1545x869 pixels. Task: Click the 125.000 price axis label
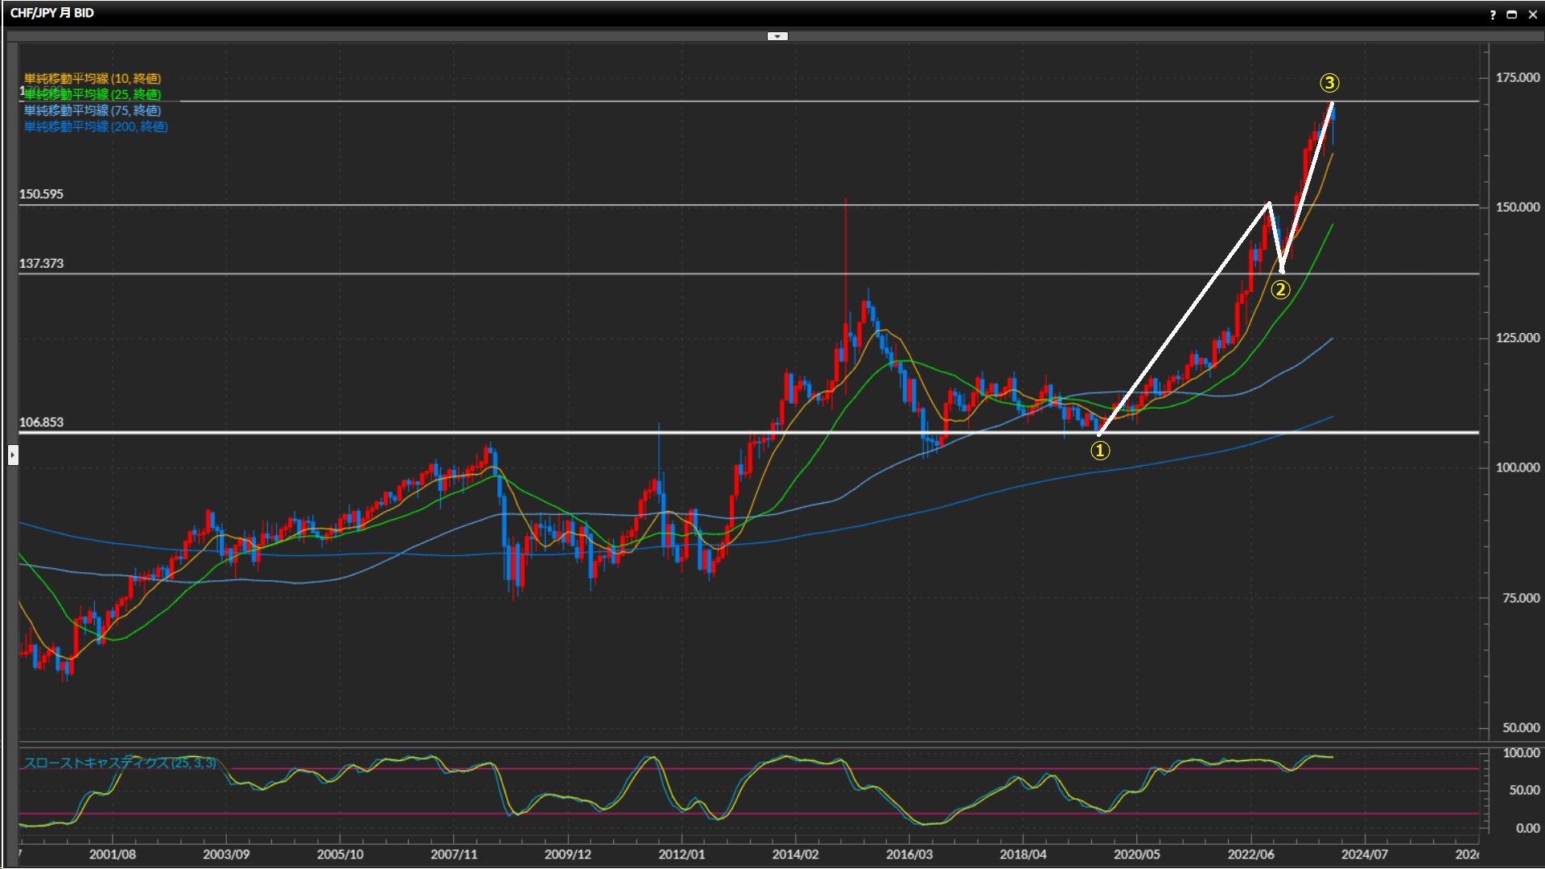(x=1518, y=338)
